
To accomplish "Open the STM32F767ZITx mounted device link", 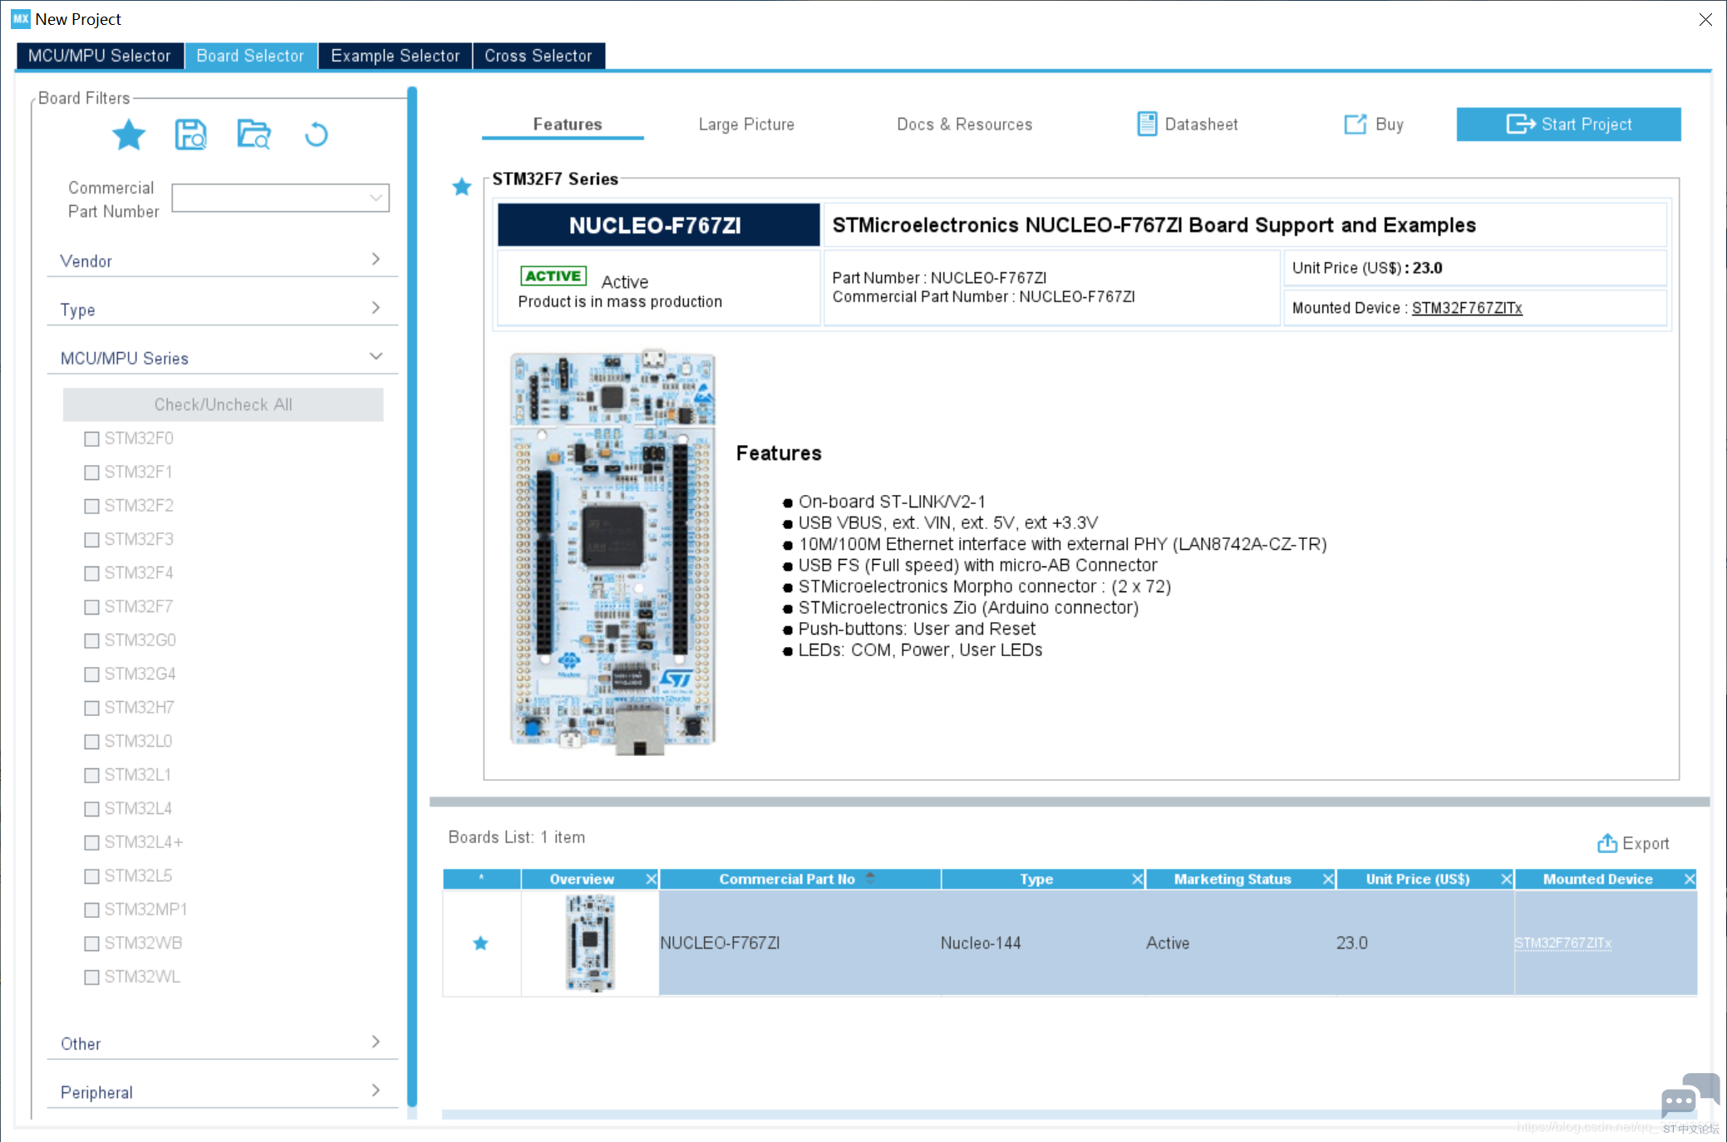I will coord(1467,308).
